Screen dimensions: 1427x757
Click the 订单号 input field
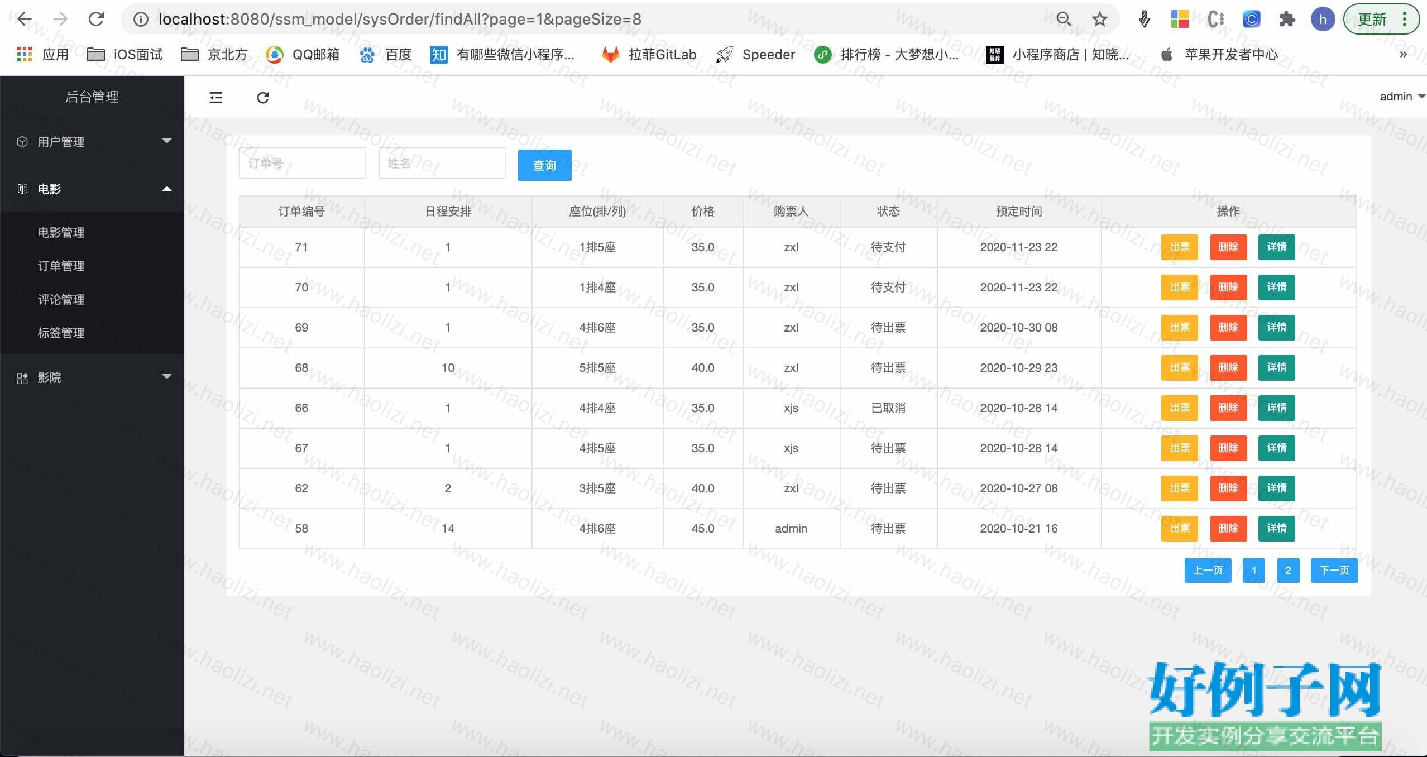(302, 163)
